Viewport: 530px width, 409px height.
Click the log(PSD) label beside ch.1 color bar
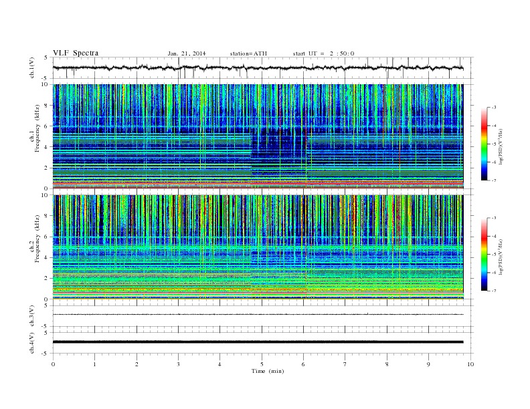[x=501, y=146]
